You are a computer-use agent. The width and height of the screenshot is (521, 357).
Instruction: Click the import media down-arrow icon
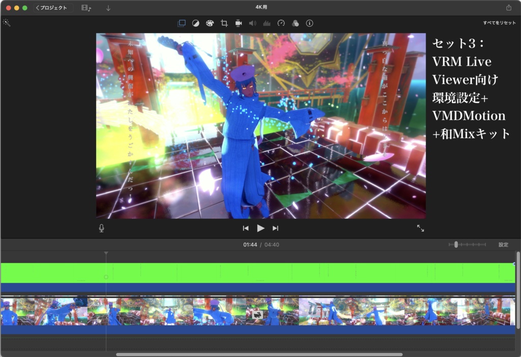(108, 8)
